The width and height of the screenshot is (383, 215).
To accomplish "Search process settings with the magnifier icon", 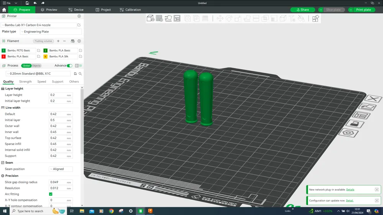I will 80,74.
